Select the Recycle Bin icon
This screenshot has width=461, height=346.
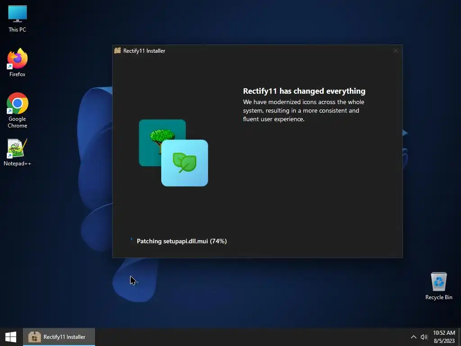438,286
